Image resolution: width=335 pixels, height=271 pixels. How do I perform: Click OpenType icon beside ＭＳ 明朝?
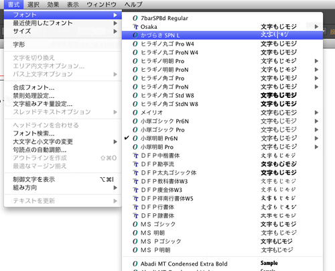[x=135, y=233]
